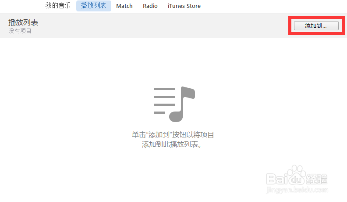Open the Radio tab
Image resolution: width=347 pixels, height=202 pixels.
150,6
